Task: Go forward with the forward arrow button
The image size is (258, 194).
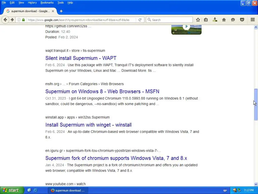Action: (12, 20)
